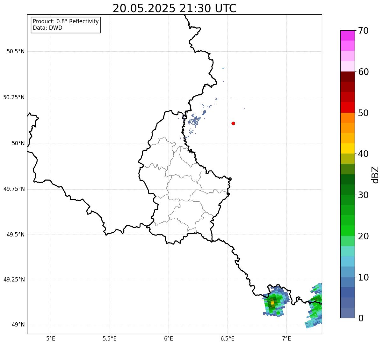Click the red radar site marker dot

(233, 123)
